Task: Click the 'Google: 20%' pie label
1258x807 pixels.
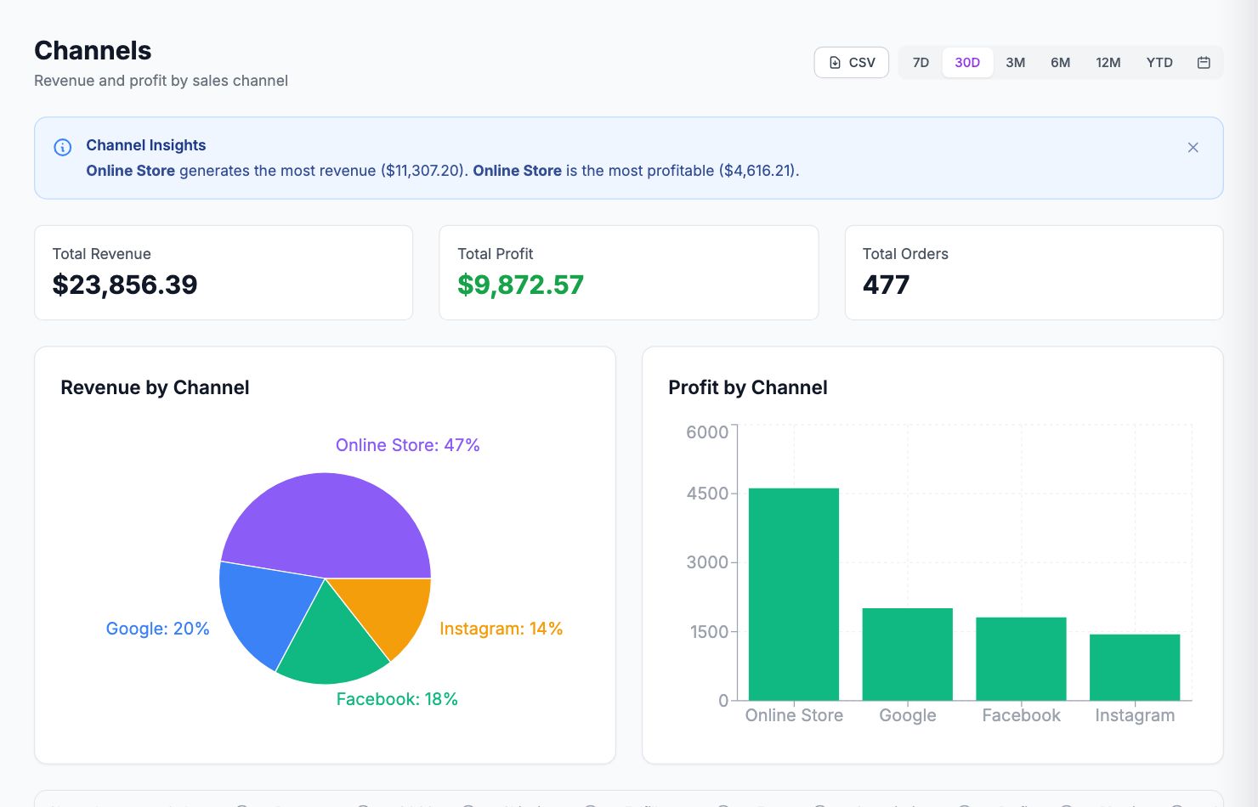Action: coord(157,629)
